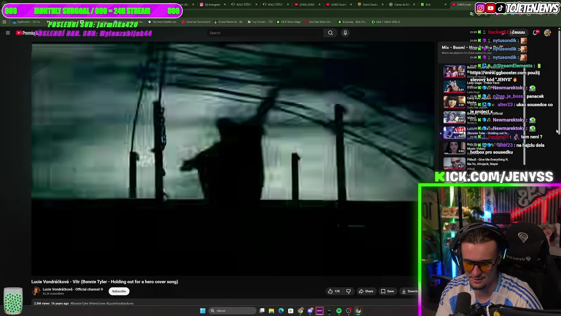
Task: Select the Vítr thumbnail in mix playlist
Action: pyautogui.click(x=454, y=132)
